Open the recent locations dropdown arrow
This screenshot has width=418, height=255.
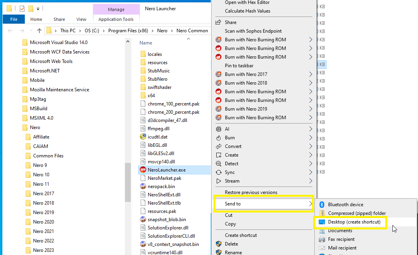pyautogui.click(x=31, y=31)
